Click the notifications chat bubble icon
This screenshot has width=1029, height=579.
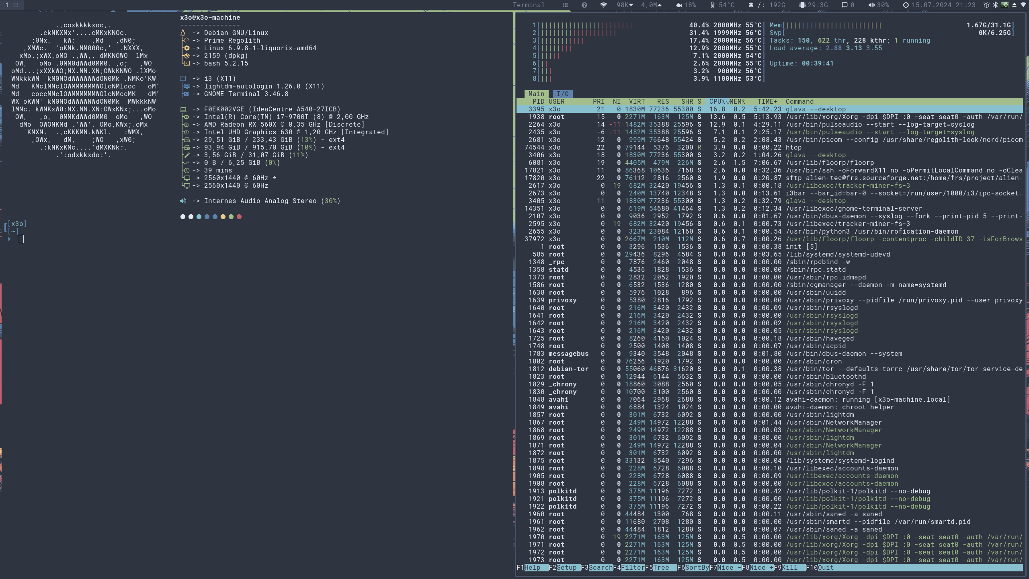pos(845,5)
